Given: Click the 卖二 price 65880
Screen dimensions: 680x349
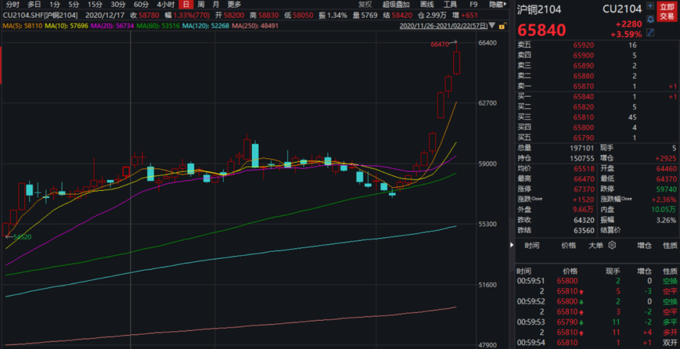Looking at the screenshot, I should coord(583,76).
